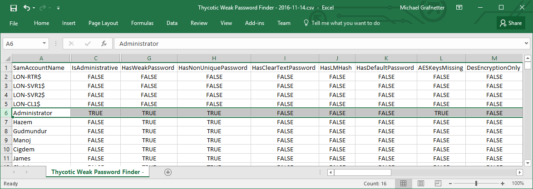The image size is (533, 189).
Task: Select the Hazem cell
Action: 41,122
